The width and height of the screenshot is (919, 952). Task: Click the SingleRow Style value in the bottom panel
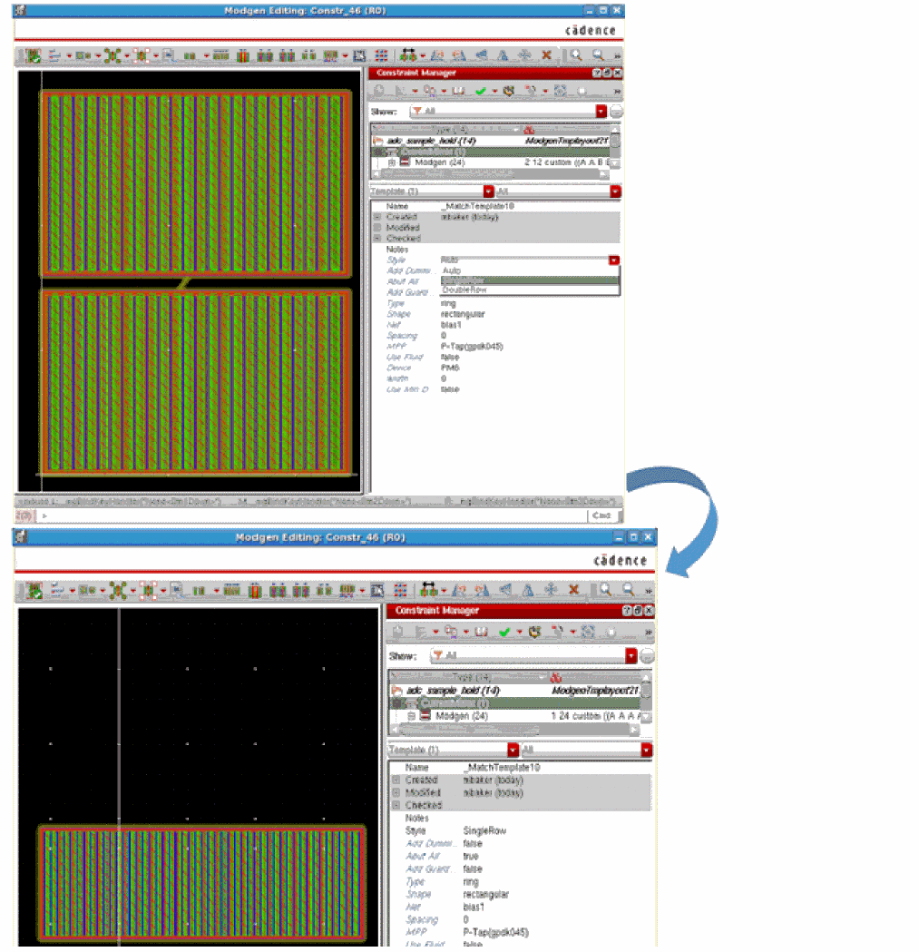(x=484, y=831)
